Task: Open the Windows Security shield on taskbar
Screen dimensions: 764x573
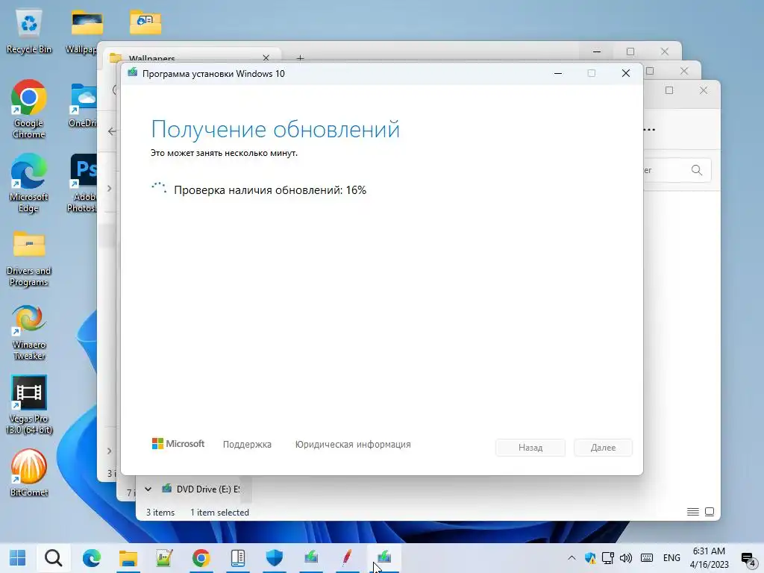Action: coord(275,558)
